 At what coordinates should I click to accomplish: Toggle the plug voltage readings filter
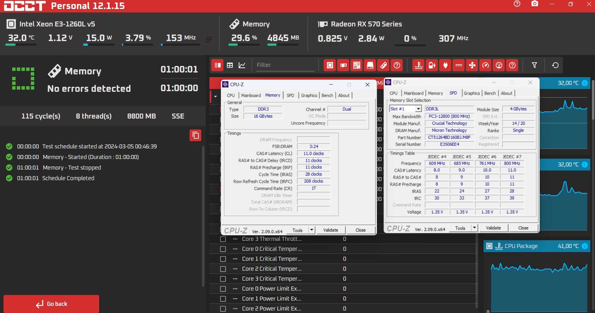coord(445,65)
